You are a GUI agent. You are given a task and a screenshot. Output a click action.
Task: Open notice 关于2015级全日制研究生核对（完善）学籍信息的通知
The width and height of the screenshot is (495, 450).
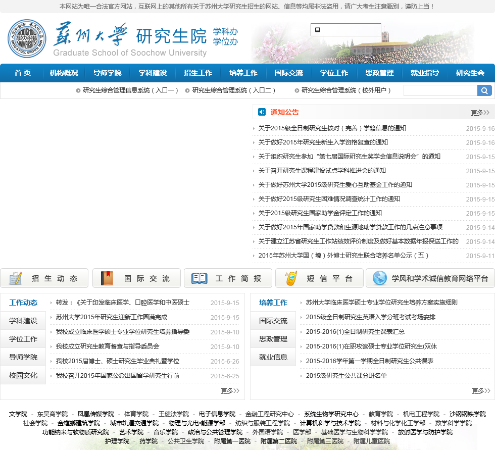(332, 128)
